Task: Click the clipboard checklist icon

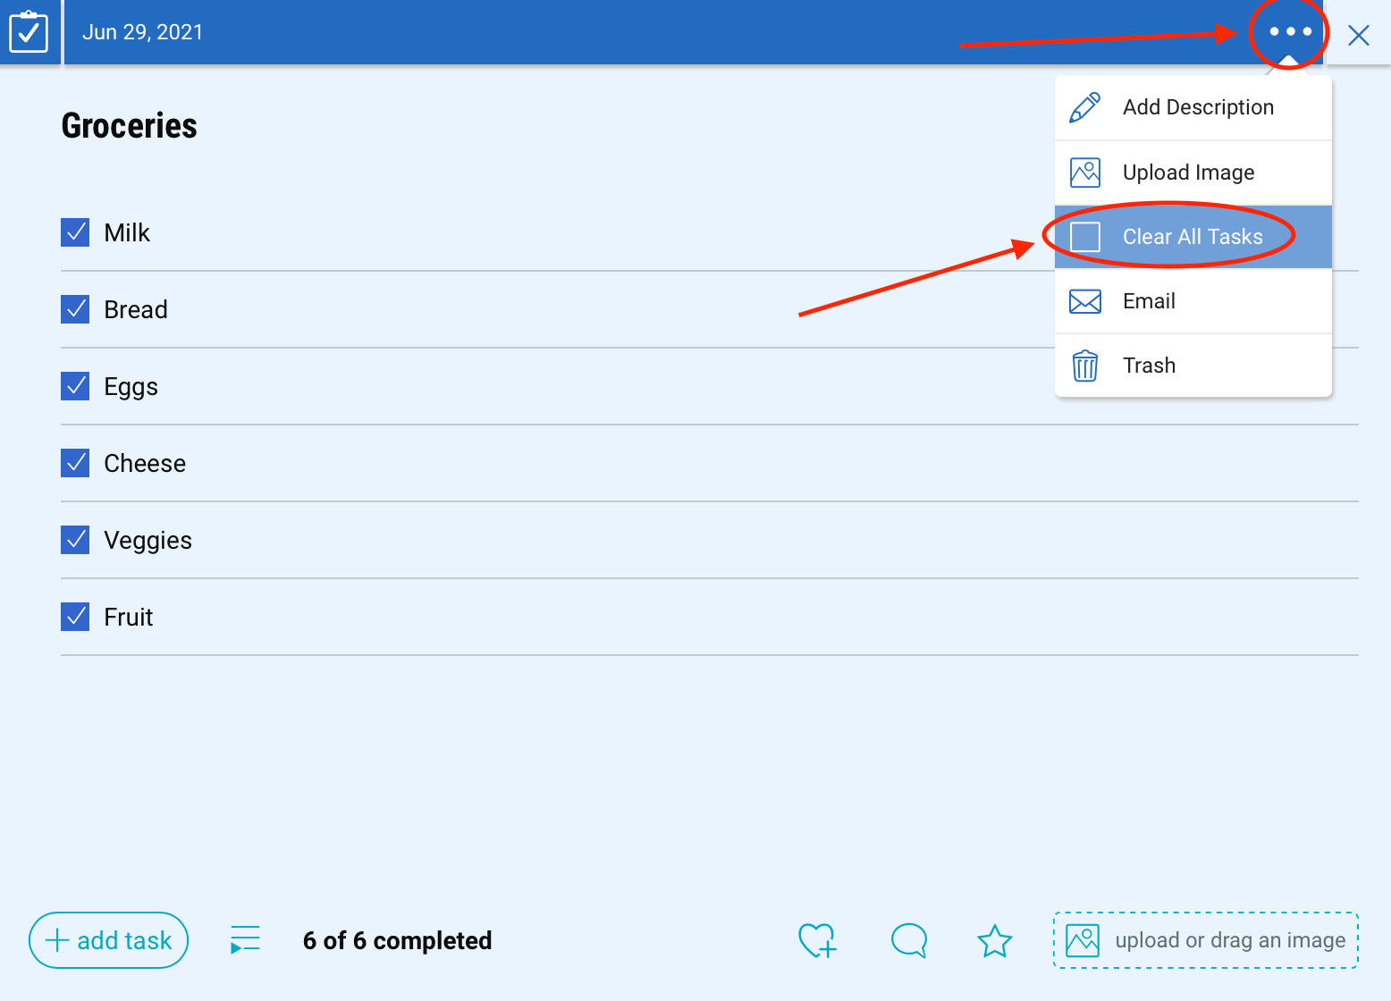Action: (29, 32)
